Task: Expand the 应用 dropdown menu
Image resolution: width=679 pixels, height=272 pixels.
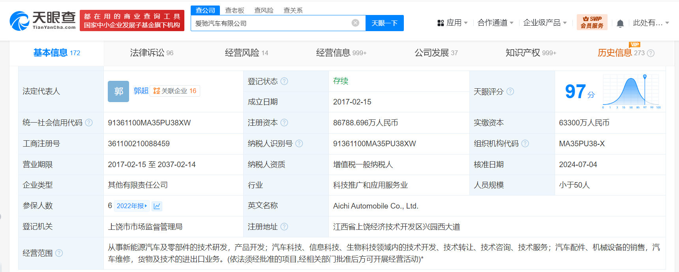Action: pyautogui.click(x=452, y=23)
